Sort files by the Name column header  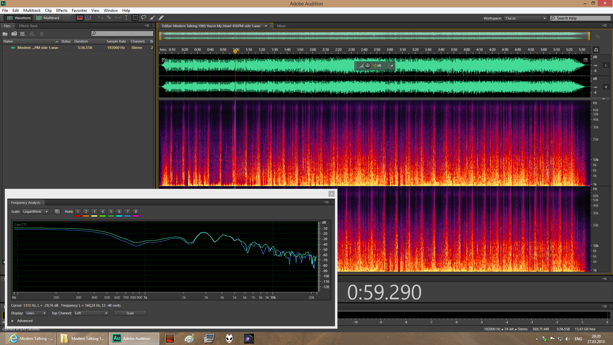tap(31, 41)
